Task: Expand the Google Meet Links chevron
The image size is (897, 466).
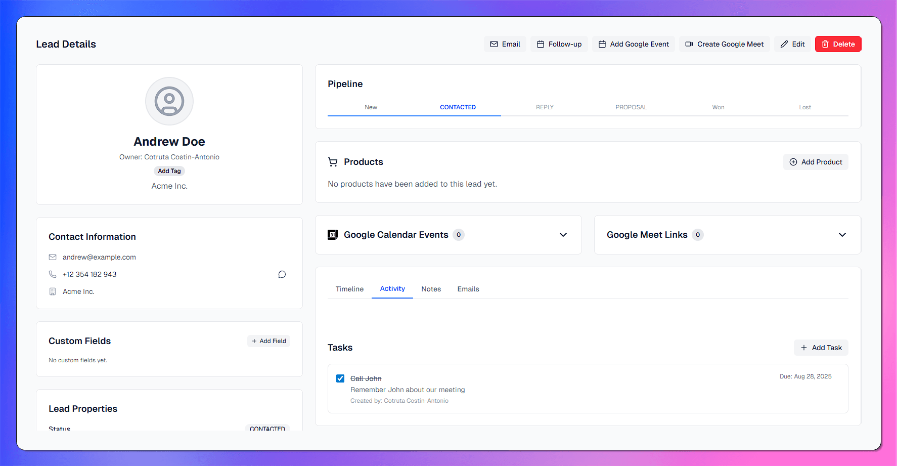Action: coord(842,235)
